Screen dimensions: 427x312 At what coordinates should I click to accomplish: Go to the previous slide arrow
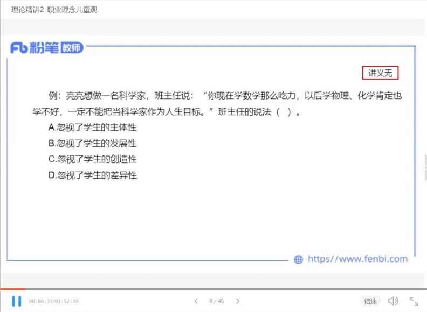tap(196, 301)
